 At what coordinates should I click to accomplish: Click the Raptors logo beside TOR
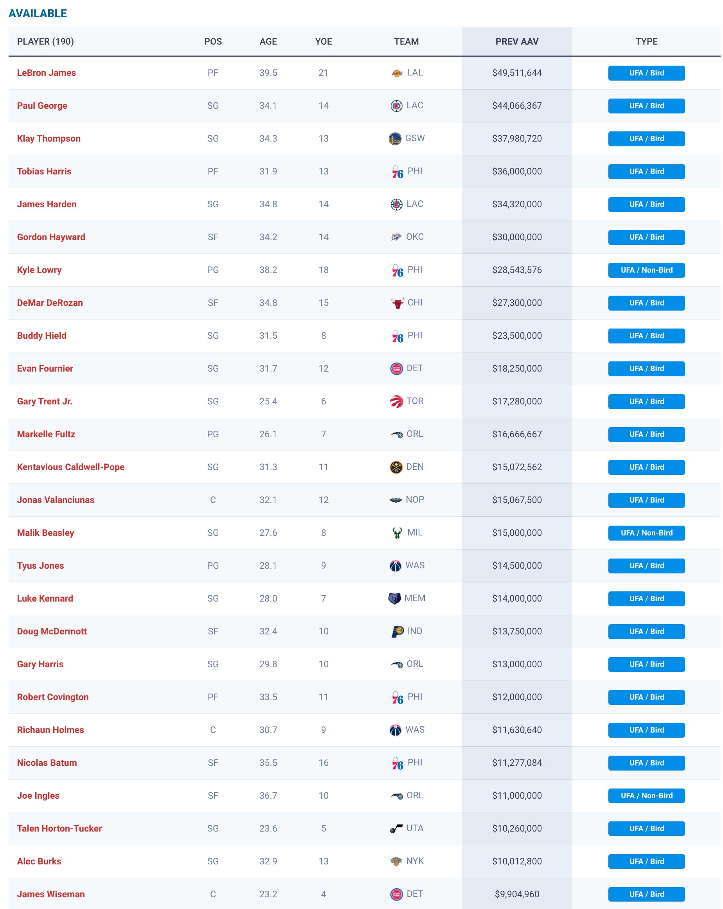tap(396, 402)
